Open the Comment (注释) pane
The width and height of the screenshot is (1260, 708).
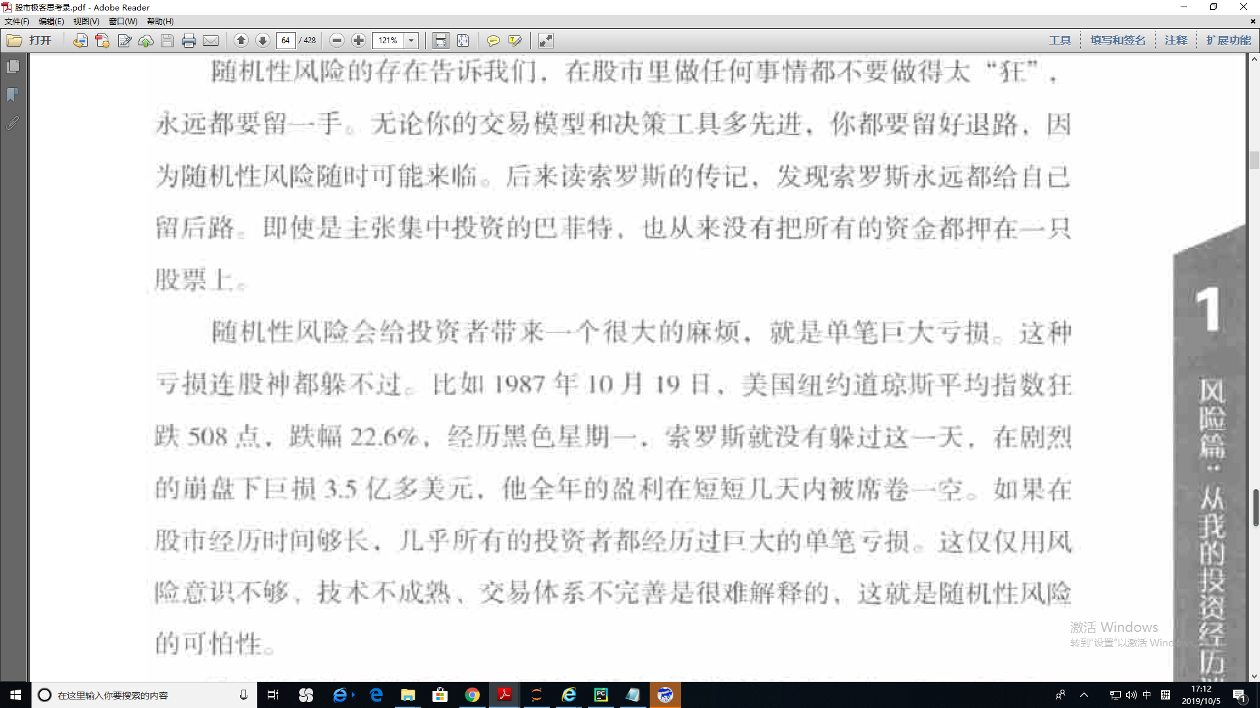click(x=1175, y=41)
